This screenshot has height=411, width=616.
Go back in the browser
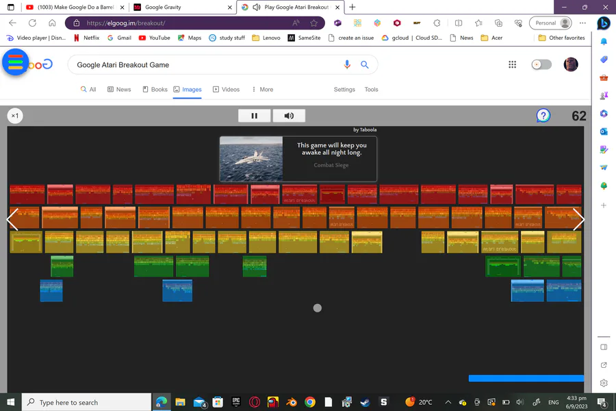tap(12, 23)
